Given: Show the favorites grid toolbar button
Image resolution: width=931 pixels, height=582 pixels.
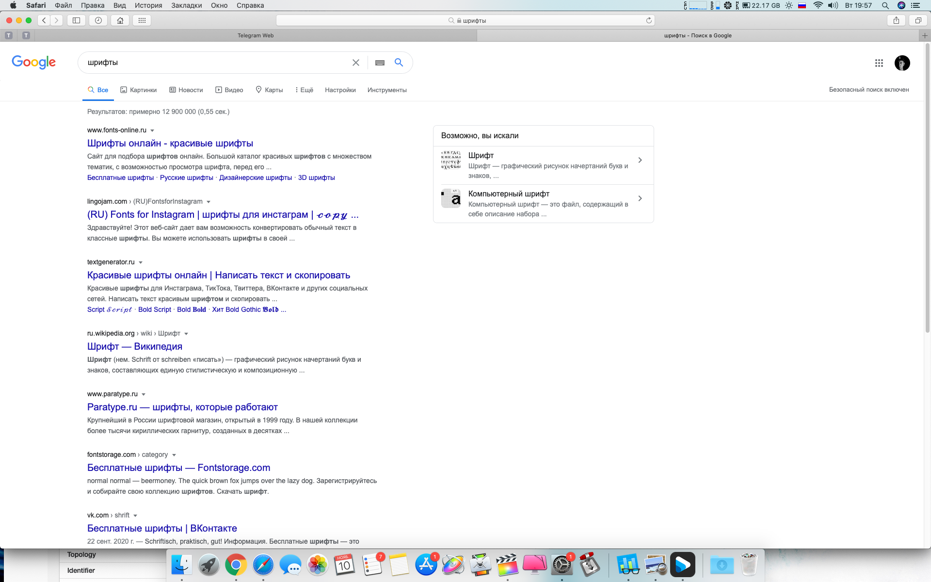Looking at the screenshot, I should pos(142,20).
